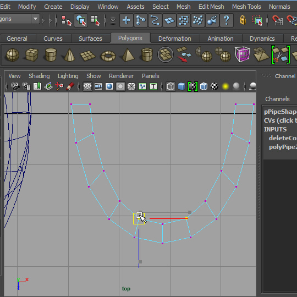Screen dimensions: 297x297
Task: Open the Channels menu in Channel Box
Action: [x=277, y=99]
